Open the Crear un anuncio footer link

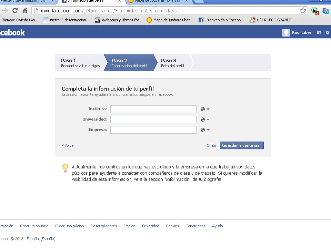pyautogui.click(x=34, y=226)
